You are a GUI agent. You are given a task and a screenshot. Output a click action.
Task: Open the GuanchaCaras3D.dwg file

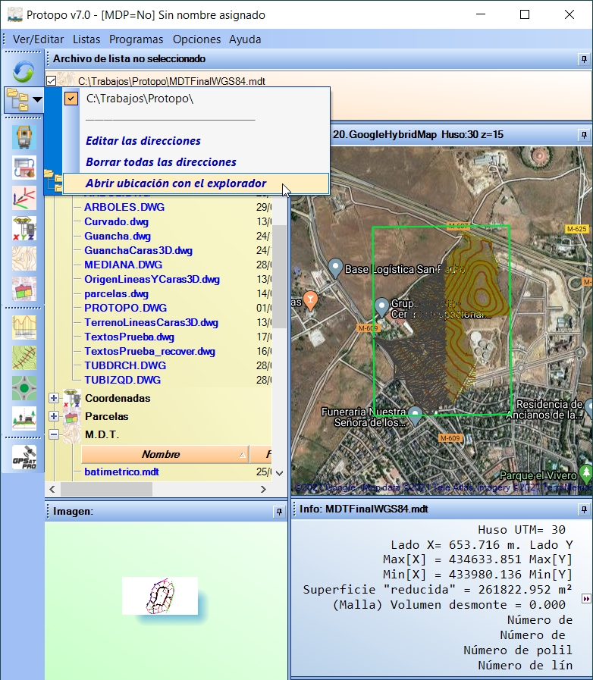pos(138,250)
